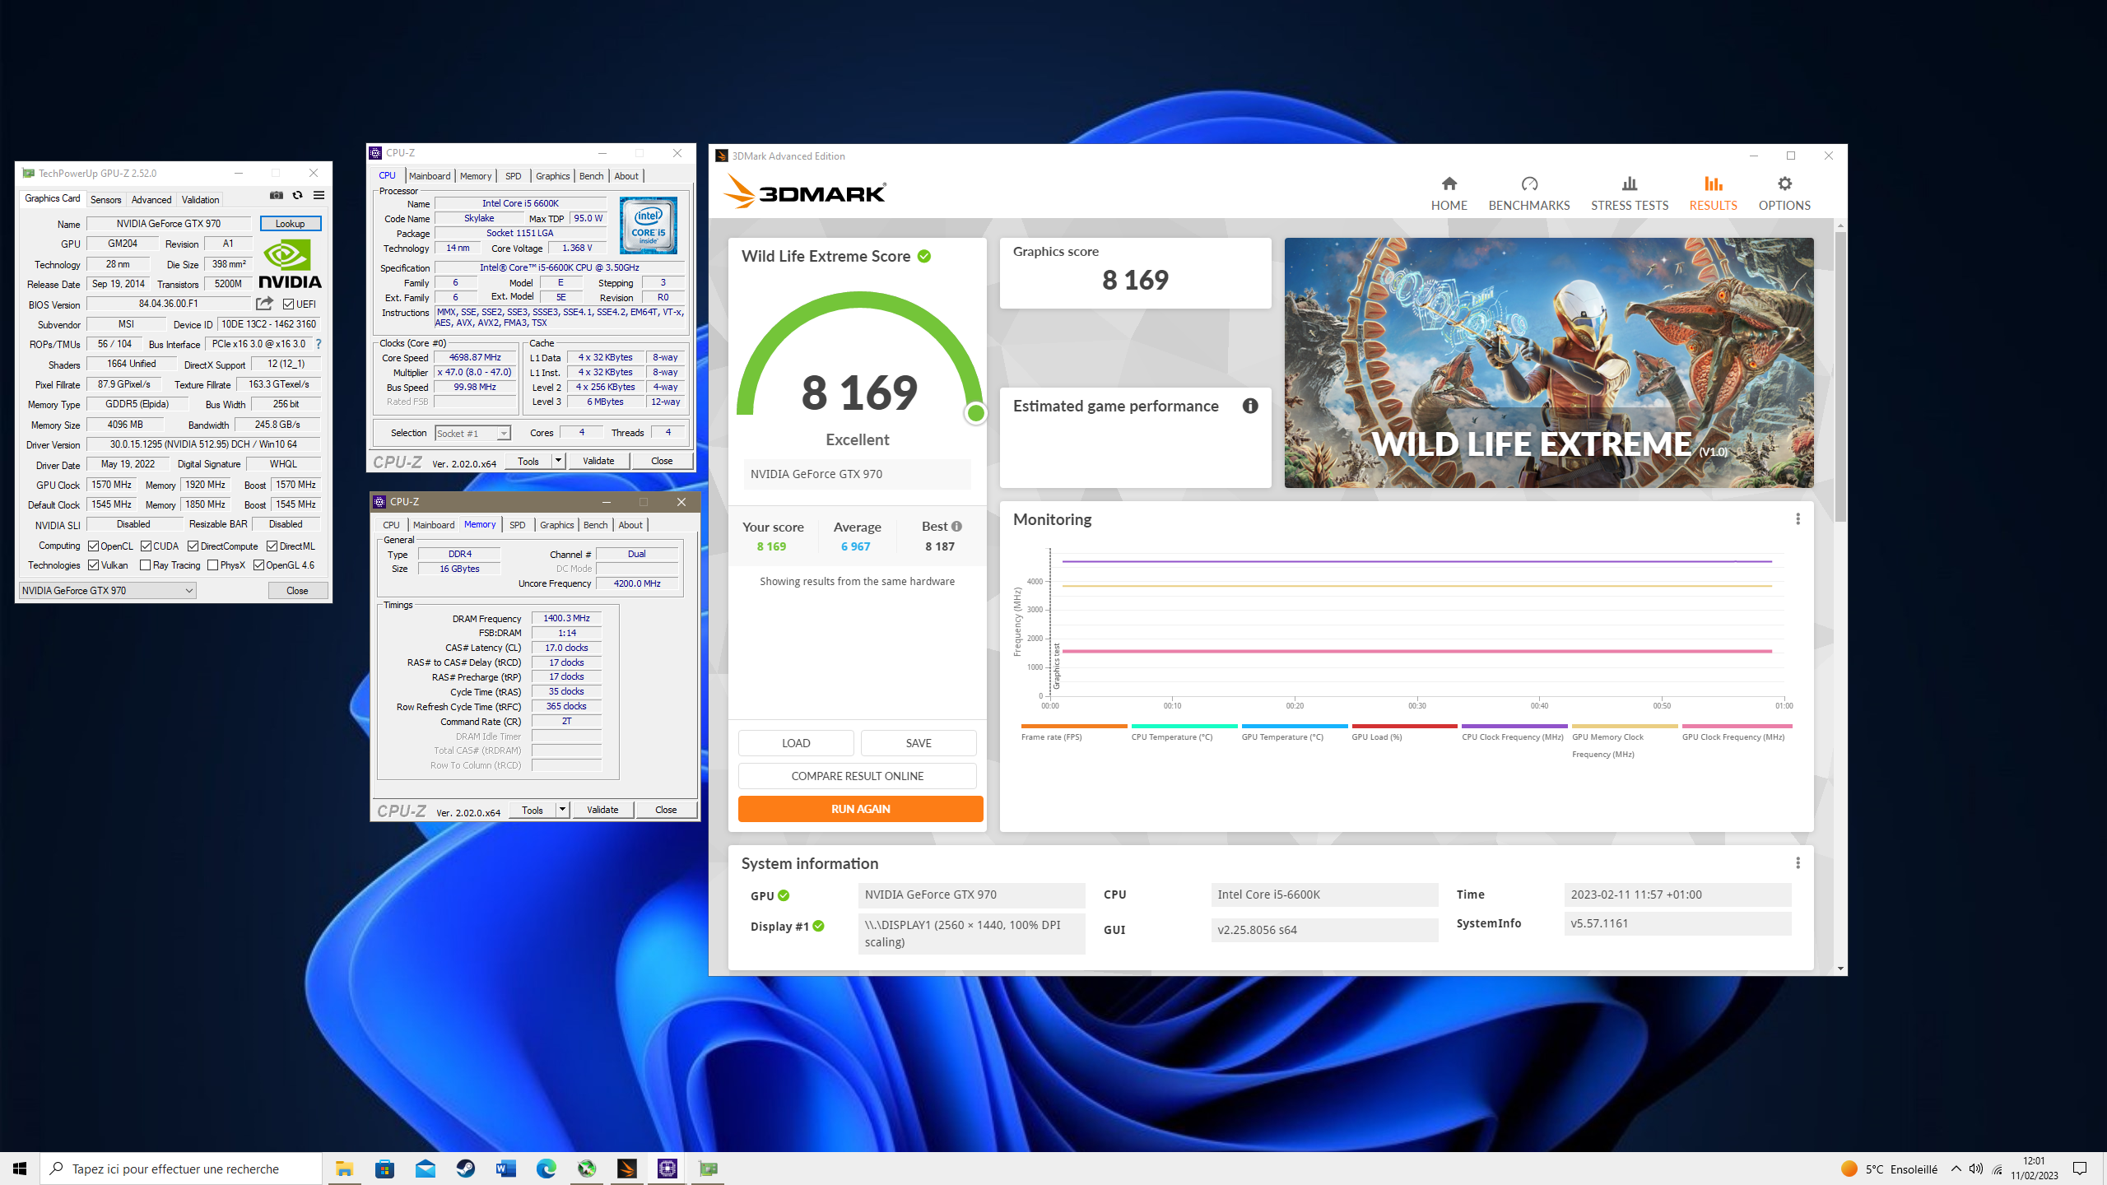Open the Monitoring panel three-dot menu
The width and height of the screenshot is (2107, 1185).
coord(1798,519)
